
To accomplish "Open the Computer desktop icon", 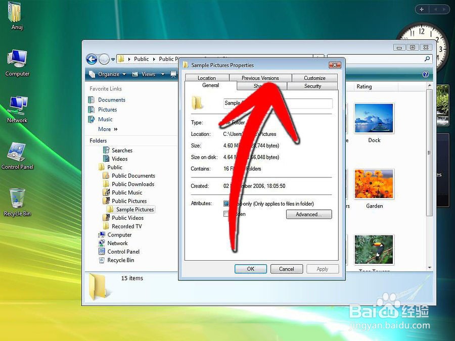I will [x=17, y=63].
